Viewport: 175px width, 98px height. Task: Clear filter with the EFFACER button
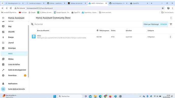coord(164,24)
